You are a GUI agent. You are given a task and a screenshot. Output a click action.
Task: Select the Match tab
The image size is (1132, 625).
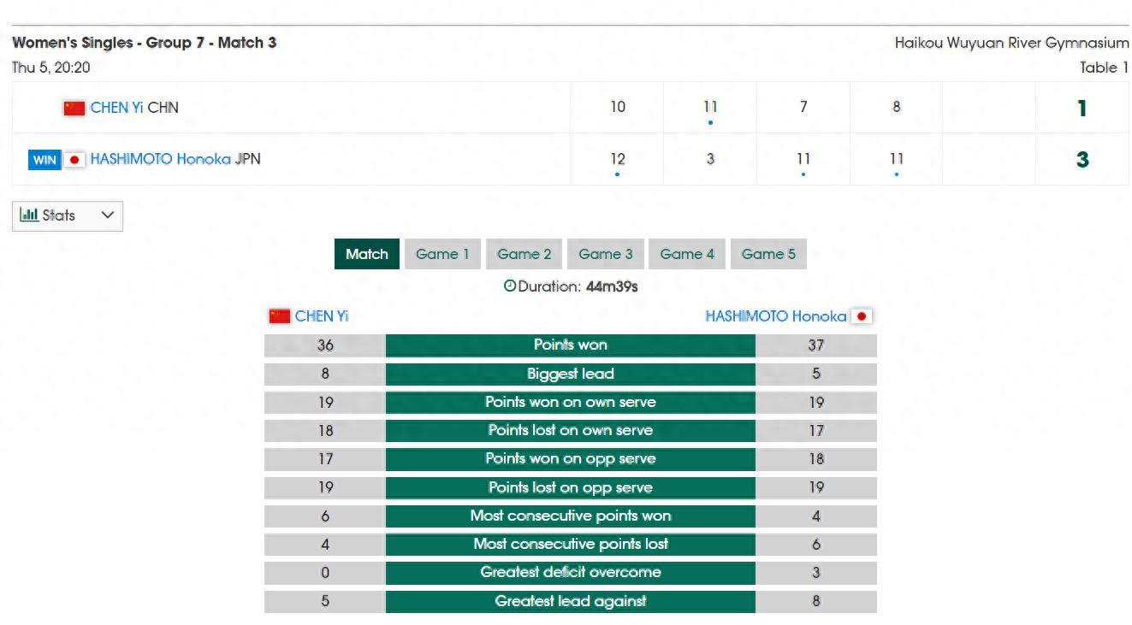pyautogui.click(x=366, y=254)
